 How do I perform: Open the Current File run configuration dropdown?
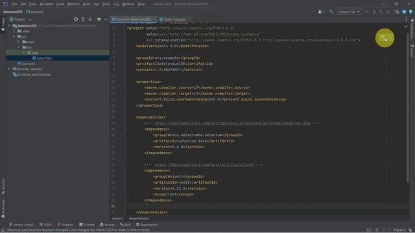(349, 12)
